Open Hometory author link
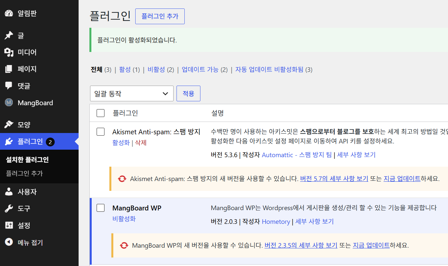Viewport: 448px width, 266px height. pos(276,222)
